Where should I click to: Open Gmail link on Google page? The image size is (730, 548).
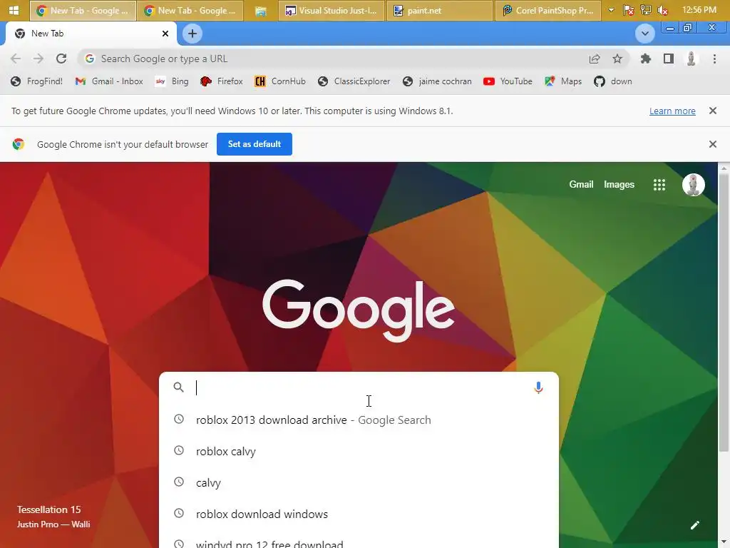(x=581, y=185)
